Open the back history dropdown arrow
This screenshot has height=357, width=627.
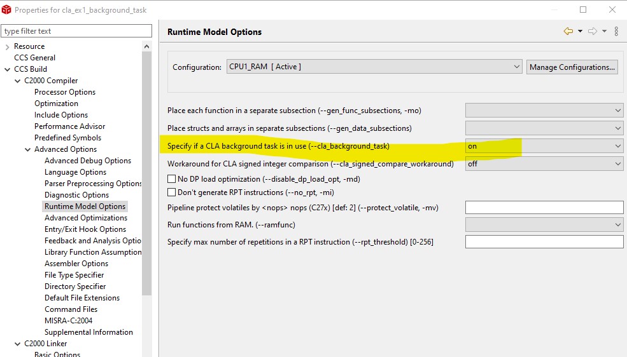[581, 31]
